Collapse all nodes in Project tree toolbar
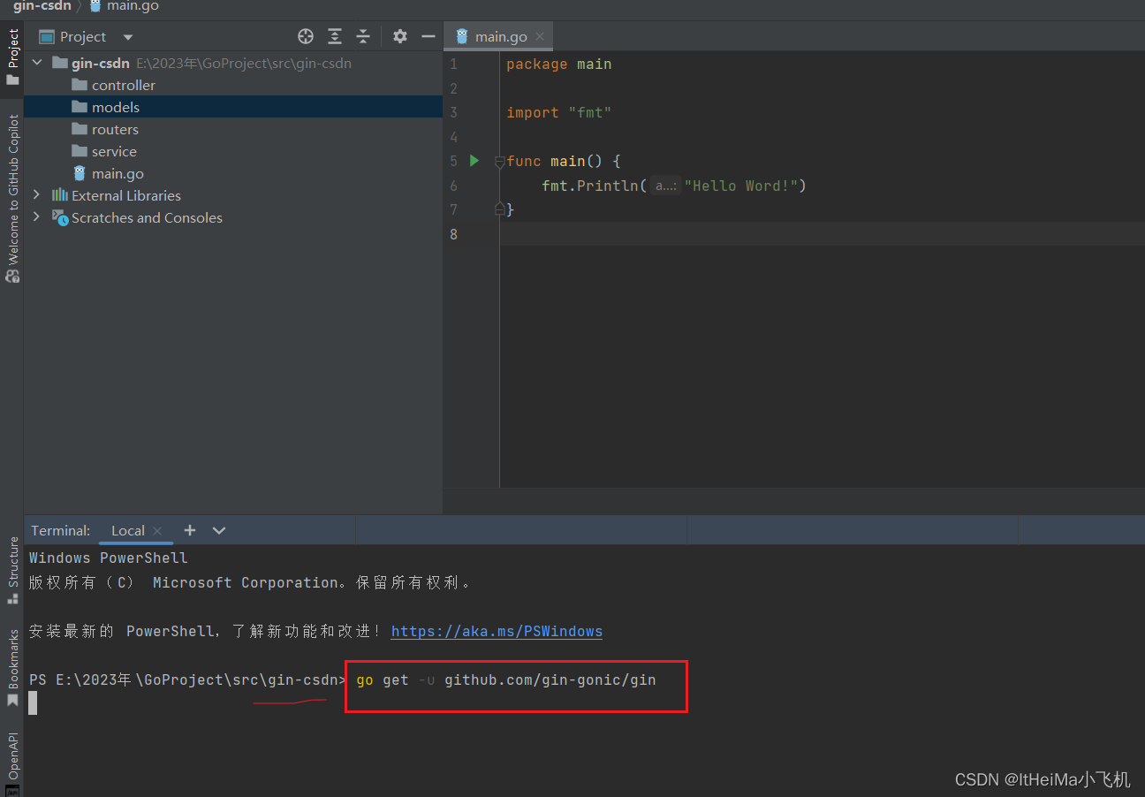This screenshot has width=1145, height=797. (363, 36)
